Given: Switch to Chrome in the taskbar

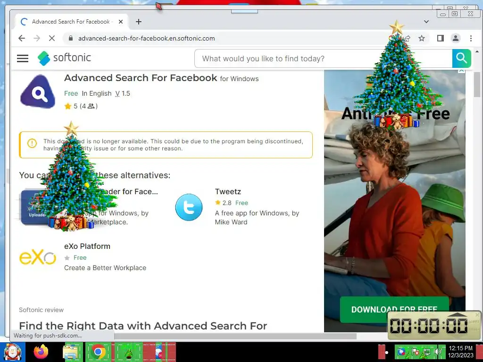Looking at the screenshot, I should 98,352.
